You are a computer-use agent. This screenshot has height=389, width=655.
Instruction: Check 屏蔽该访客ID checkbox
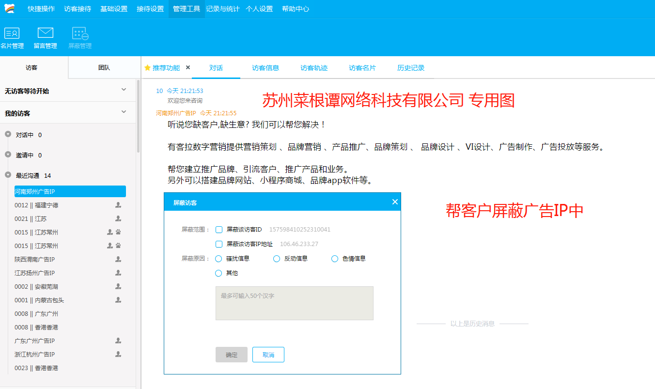click(x=219, y=230)
